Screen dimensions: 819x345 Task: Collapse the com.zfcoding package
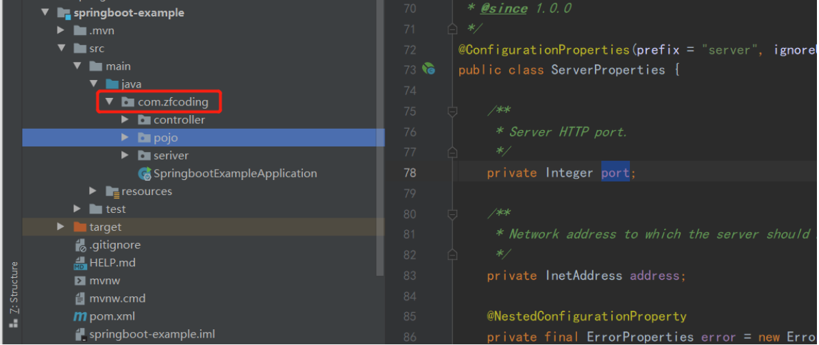109,102
